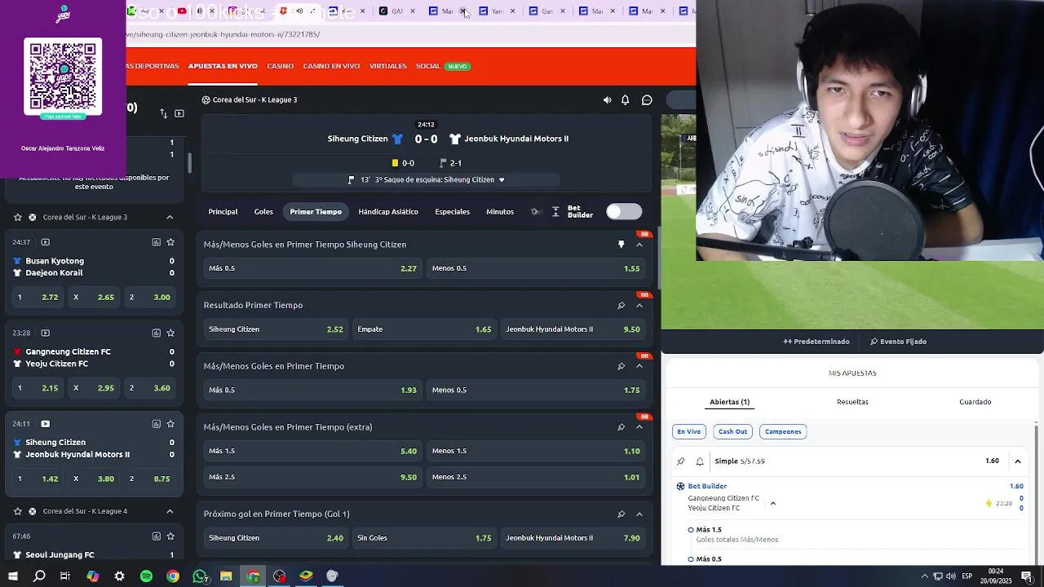Click stats icon for Sidebar Siheung Citizen match
Viewport: 1044px width, 587px height.
point(156,424)
